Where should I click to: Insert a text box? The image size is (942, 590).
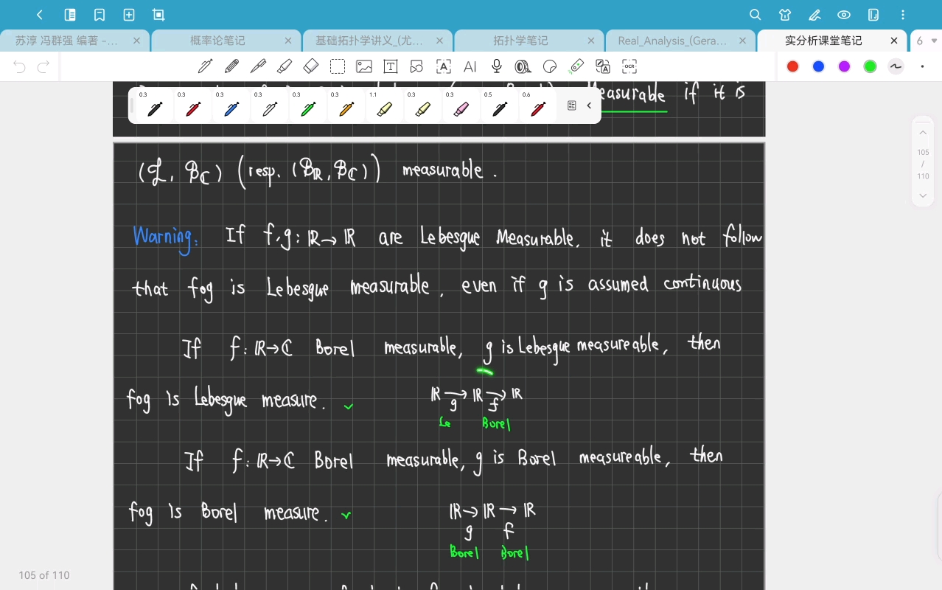tap(391, 66)
